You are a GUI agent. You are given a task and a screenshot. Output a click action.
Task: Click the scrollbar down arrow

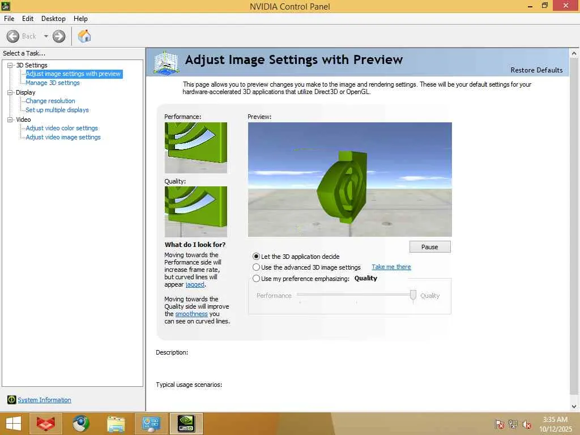(x=574, y=407)
